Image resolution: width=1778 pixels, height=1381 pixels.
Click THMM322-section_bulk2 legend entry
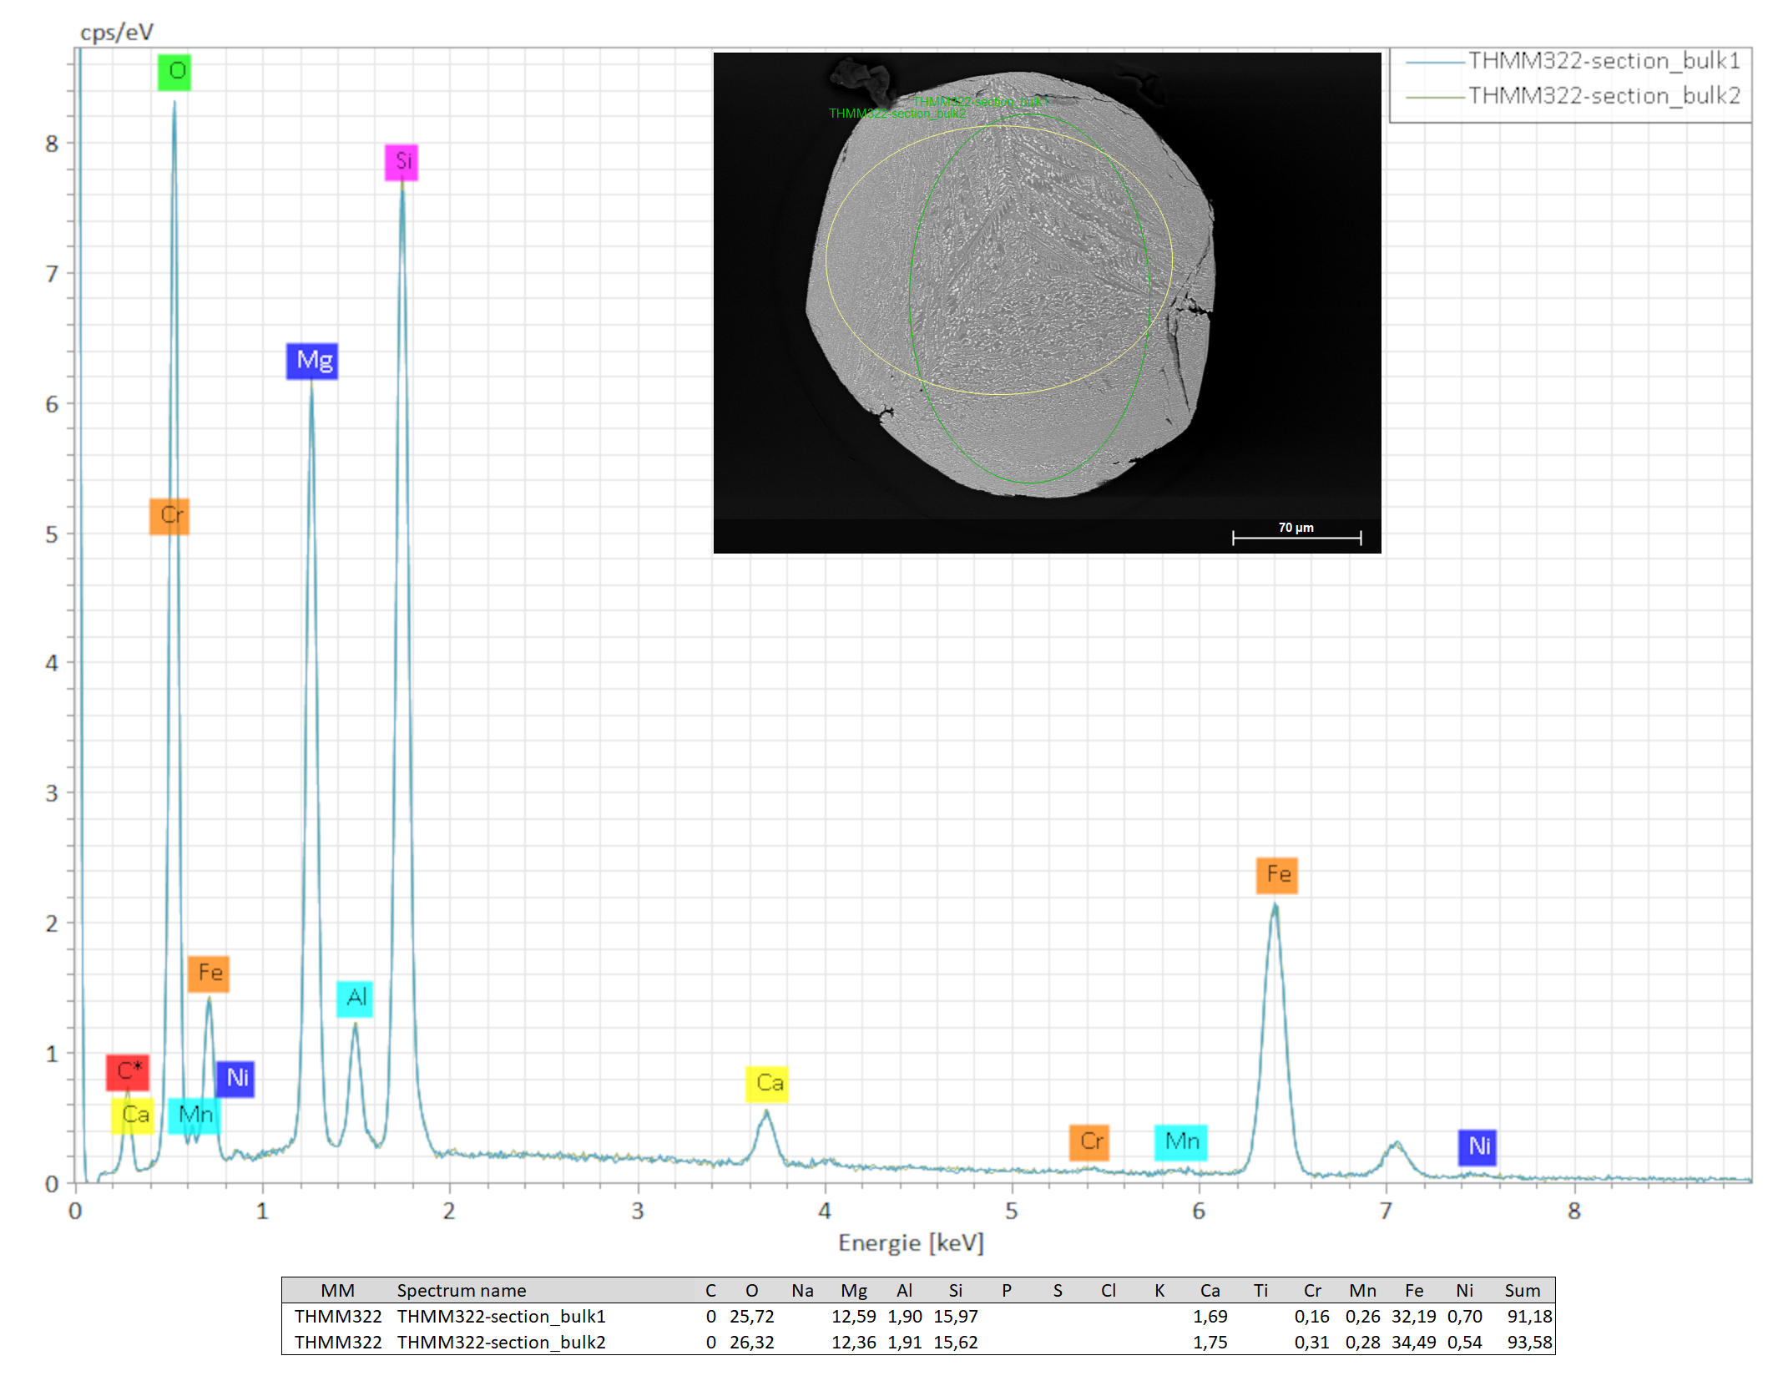1603,97
